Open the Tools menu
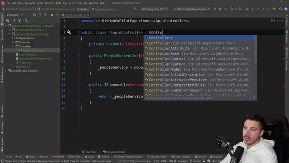 coord(79,3)
